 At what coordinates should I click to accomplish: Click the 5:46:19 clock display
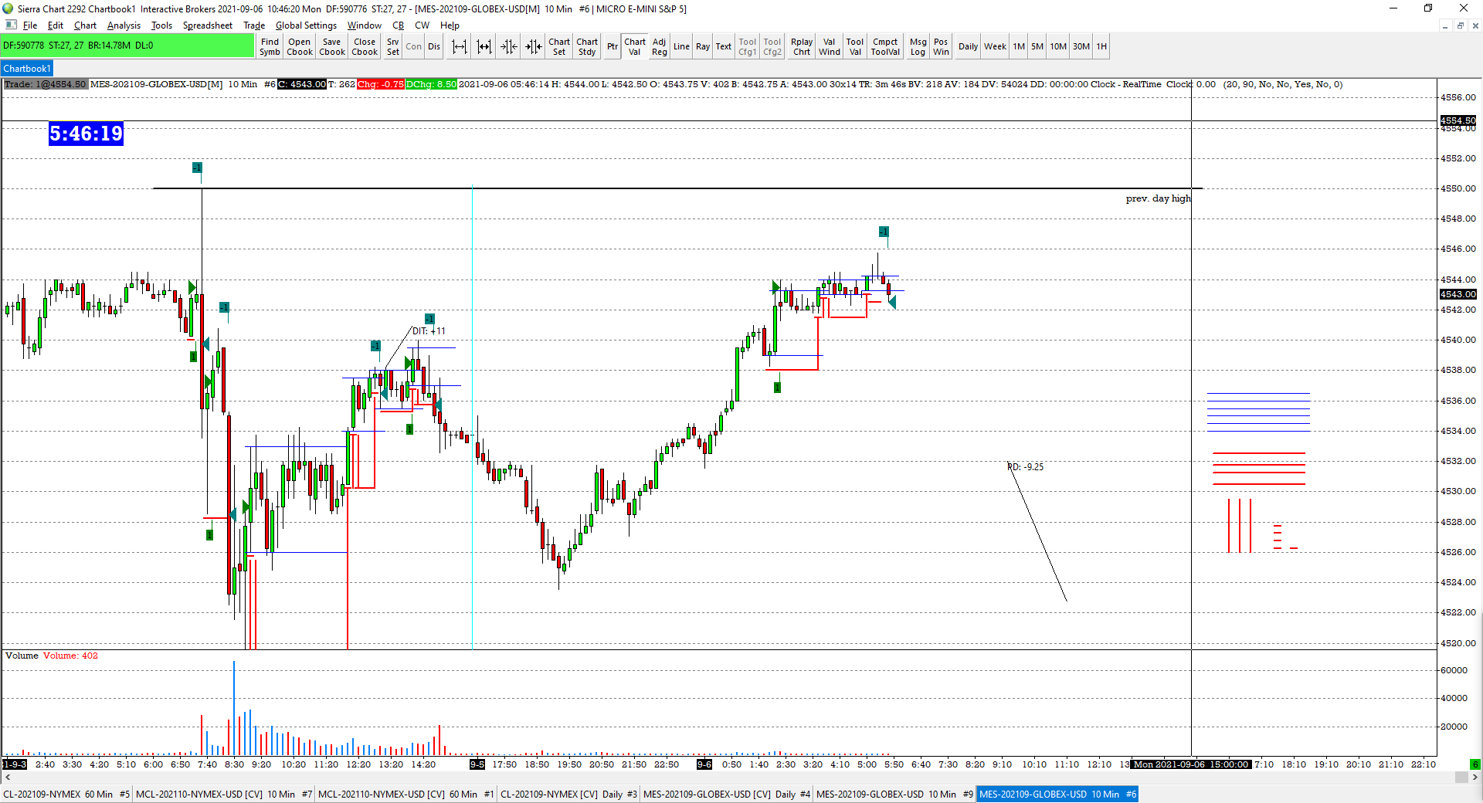coord(86,134)
